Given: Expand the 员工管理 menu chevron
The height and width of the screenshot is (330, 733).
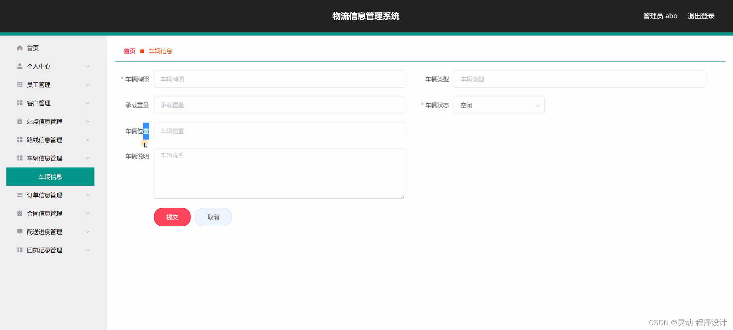Looking at the screenshot, I should [88, 84].
